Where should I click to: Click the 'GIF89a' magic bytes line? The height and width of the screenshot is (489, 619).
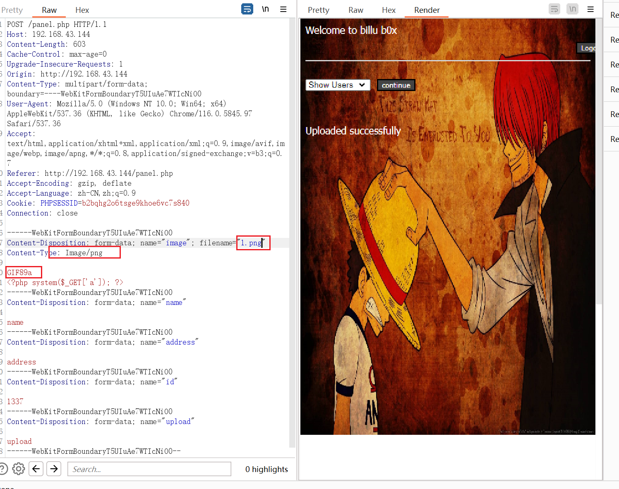point(19,273)
